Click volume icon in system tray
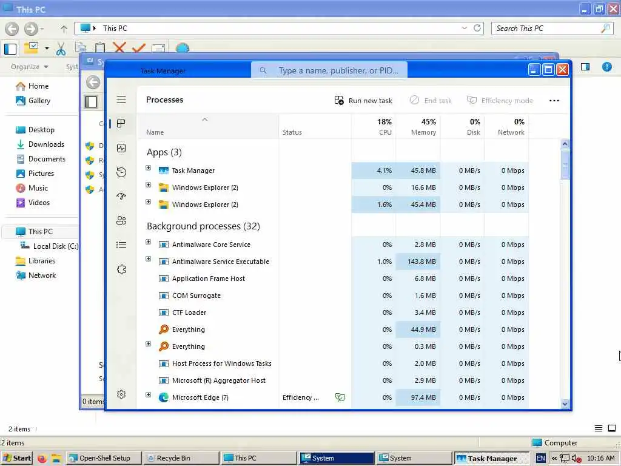 point(576,459)
